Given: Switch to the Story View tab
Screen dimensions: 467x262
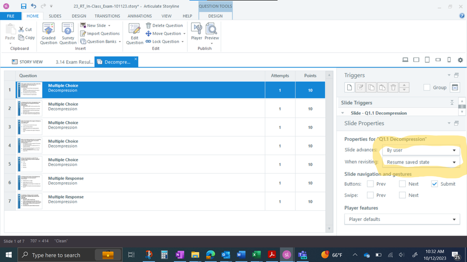Looking at the screenshot, I should [x=28, y=62].
